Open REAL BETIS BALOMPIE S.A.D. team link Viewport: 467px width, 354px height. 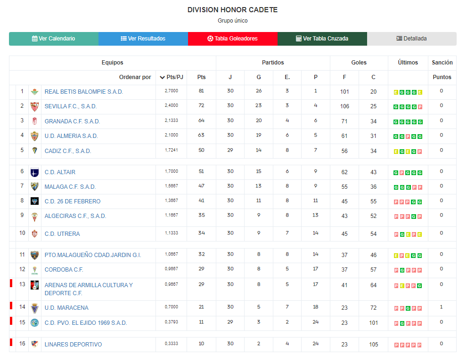(x=84, y=92)
